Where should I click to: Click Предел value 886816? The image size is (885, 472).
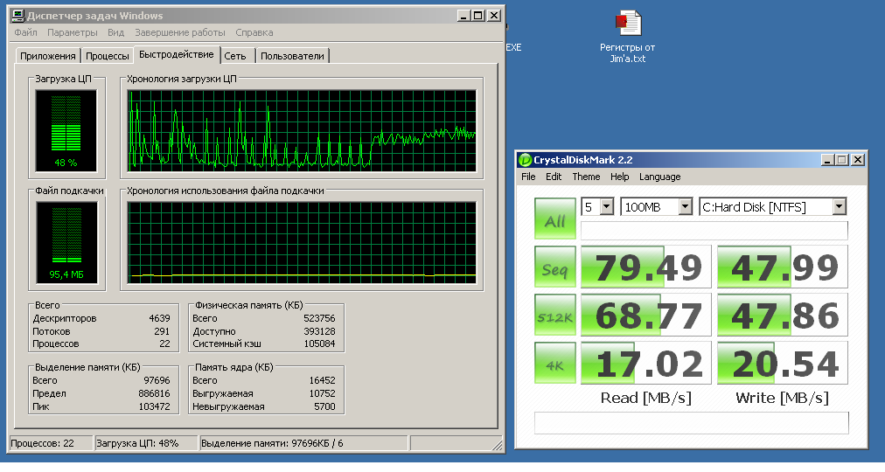[154, 393]
